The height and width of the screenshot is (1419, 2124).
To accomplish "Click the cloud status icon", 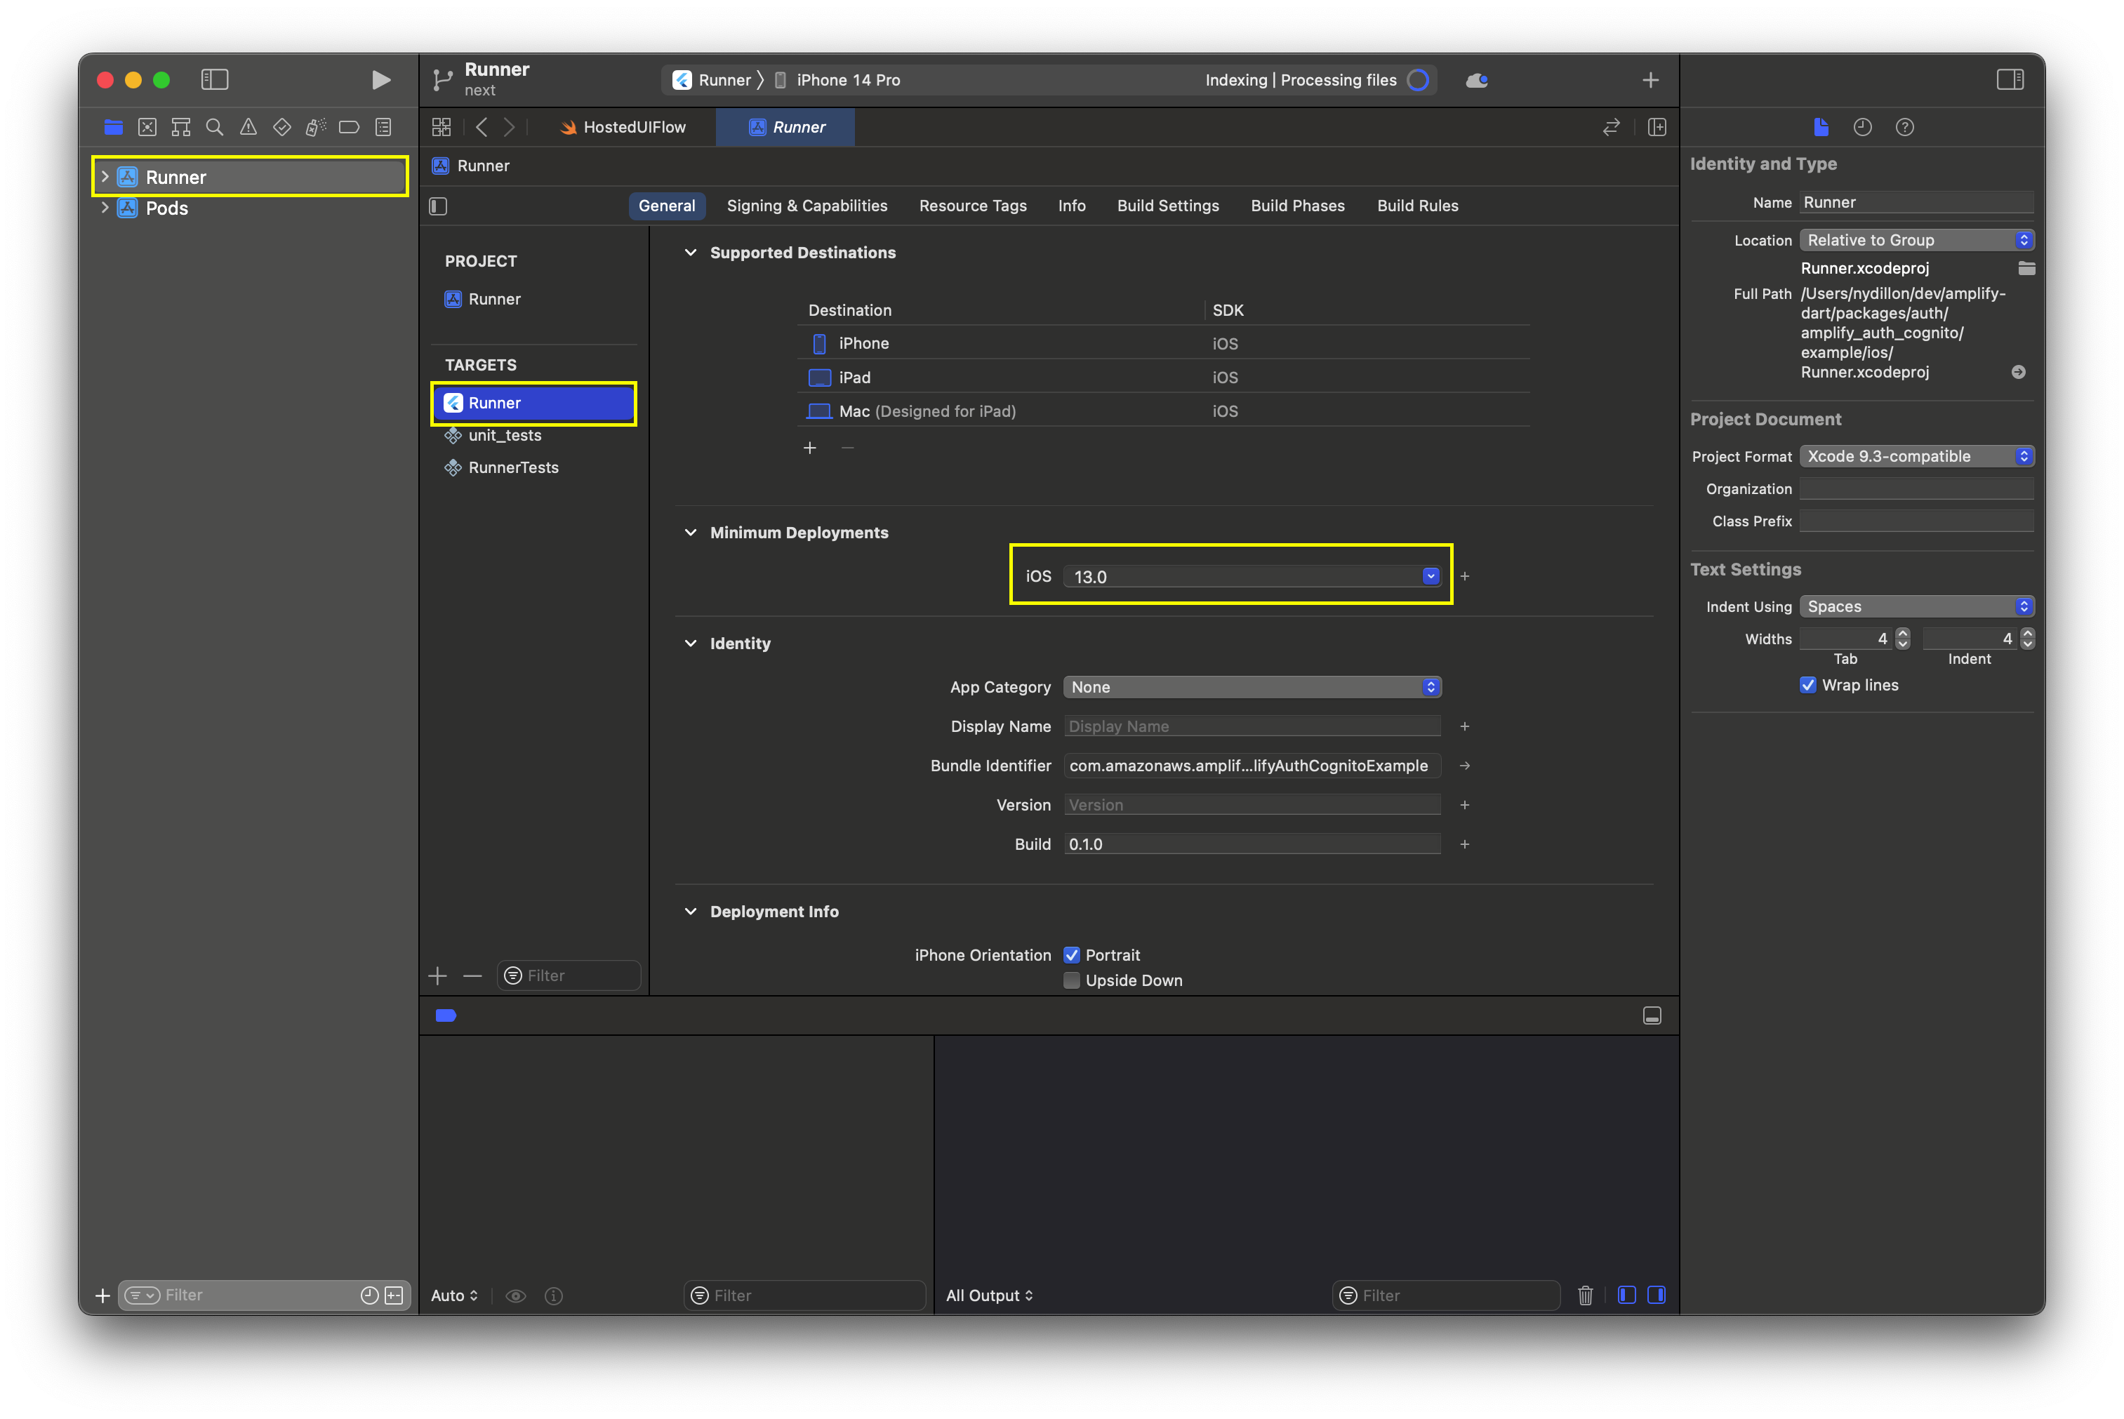I will tap(1477, 81).
